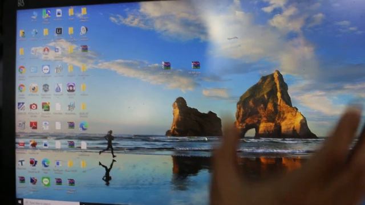Open the Windows Start menu
365x205 pixels.
(x=20, y=202)
